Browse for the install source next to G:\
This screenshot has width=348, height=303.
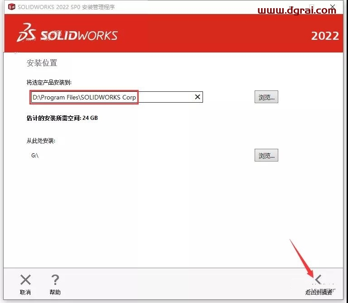[266, 155]
